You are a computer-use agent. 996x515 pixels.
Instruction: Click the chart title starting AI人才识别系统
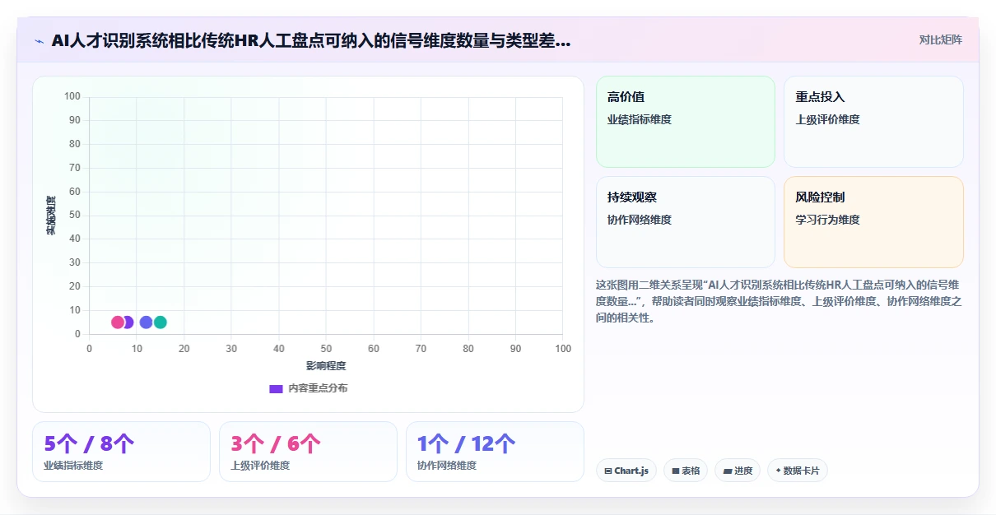tap(311, 40)
